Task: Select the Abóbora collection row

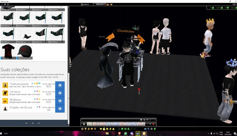Action: (x=33, y=101)
